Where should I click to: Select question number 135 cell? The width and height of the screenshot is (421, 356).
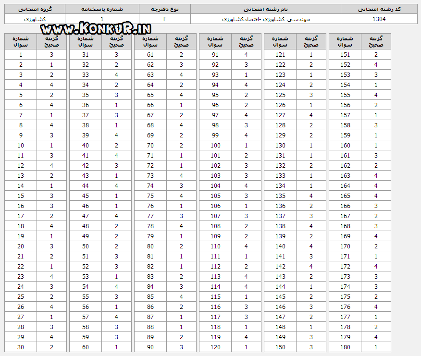click(x=280, y=196)
